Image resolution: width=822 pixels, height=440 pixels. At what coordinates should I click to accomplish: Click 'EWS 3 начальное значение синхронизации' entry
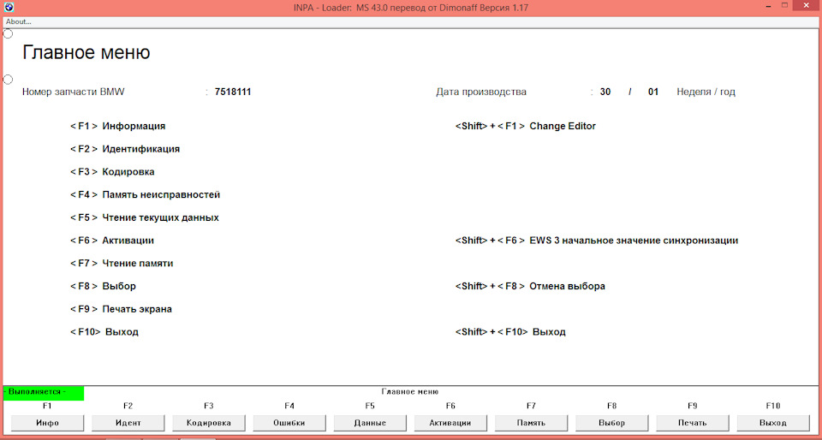pyautogui.click(x=634, y=241)
